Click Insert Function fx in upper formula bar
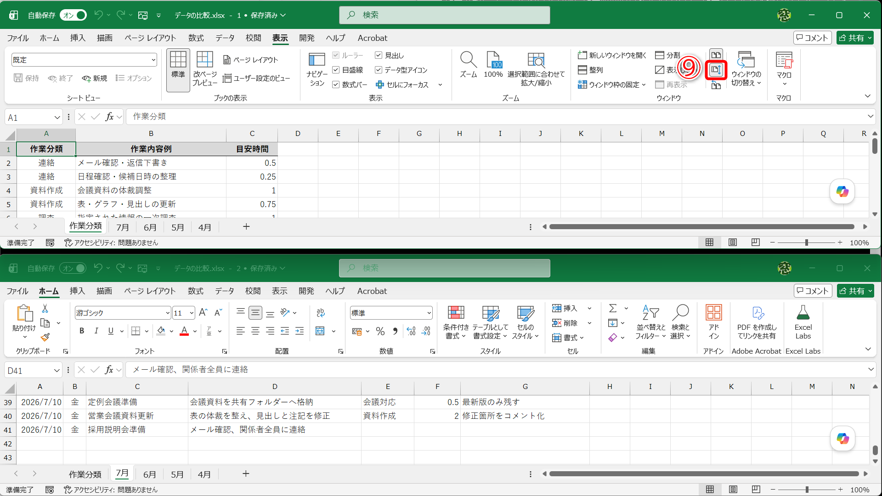This screenshot has height=496, width=882. [109, 117]
